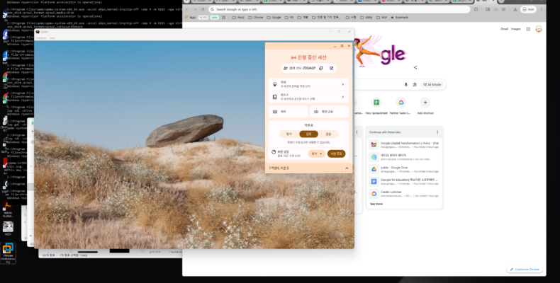Open the New Spreadsheet shortcut

pyautogui.click(x=377, y=103)
